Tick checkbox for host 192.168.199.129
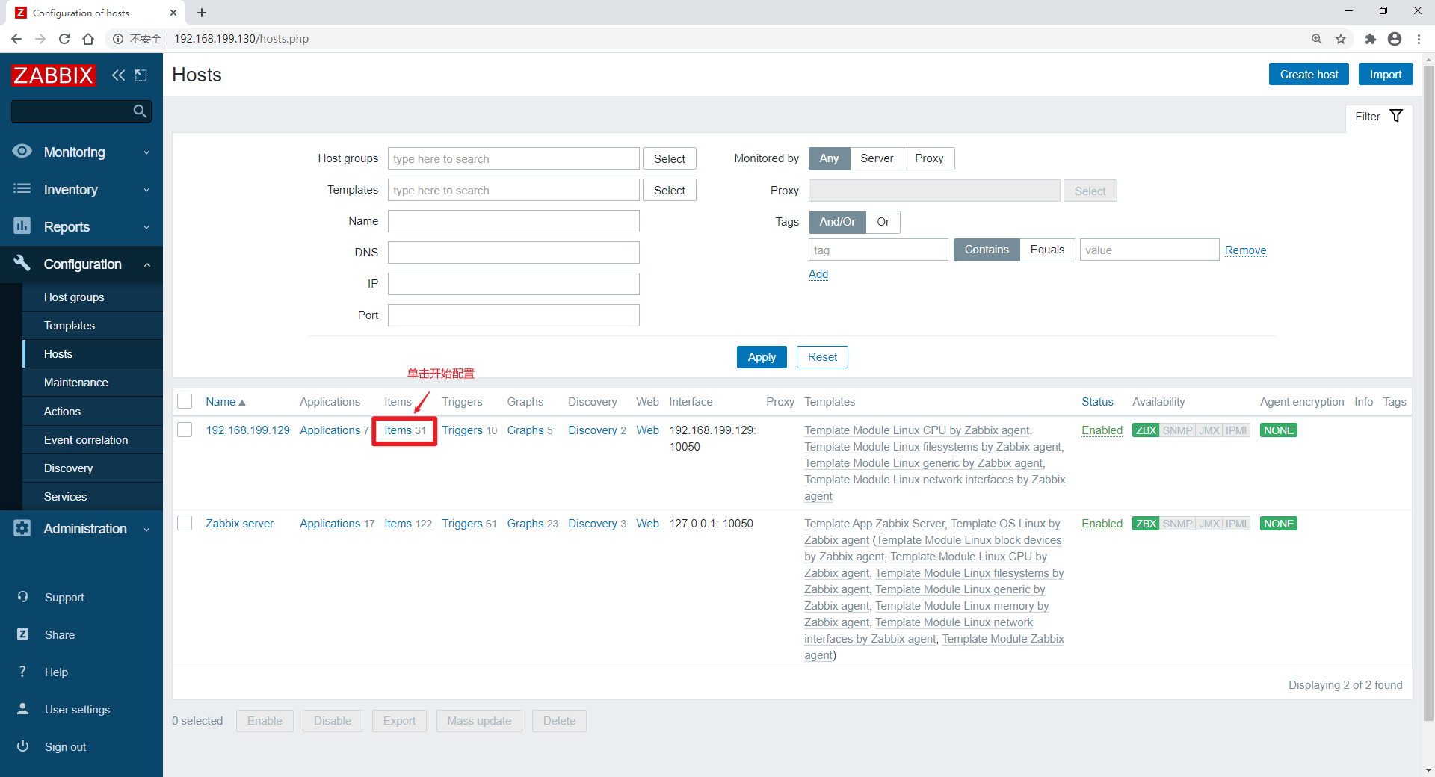The image size is (1435, 777). [185, 430]
